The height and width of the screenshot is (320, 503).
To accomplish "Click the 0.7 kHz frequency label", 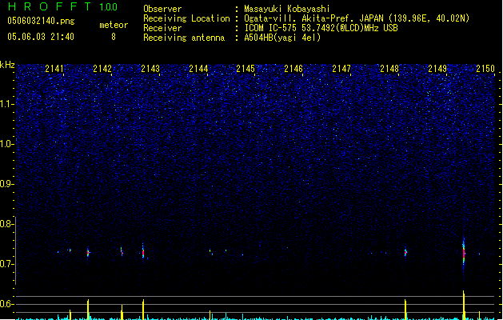I will point(6,264).
